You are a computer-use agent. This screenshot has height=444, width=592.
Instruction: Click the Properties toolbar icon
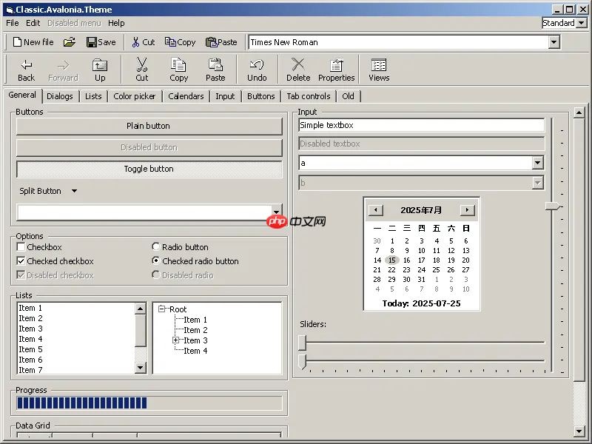click(336, 68)
